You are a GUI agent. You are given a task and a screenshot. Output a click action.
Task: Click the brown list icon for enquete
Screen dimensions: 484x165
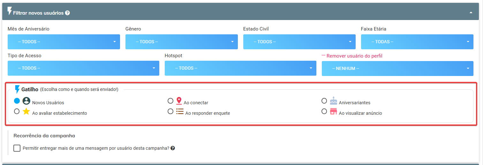[x=180, y=111]
